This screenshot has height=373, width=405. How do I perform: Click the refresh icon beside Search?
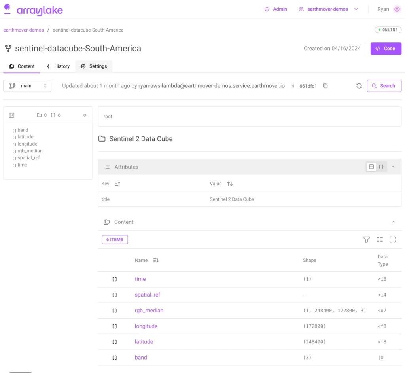pyautogui.click(x=359, y=86)
